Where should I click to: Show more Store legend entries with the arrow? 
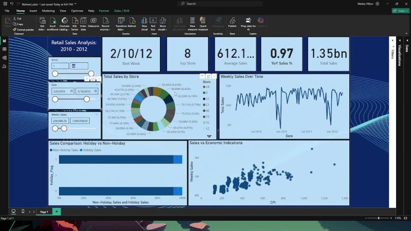(209, 136)
